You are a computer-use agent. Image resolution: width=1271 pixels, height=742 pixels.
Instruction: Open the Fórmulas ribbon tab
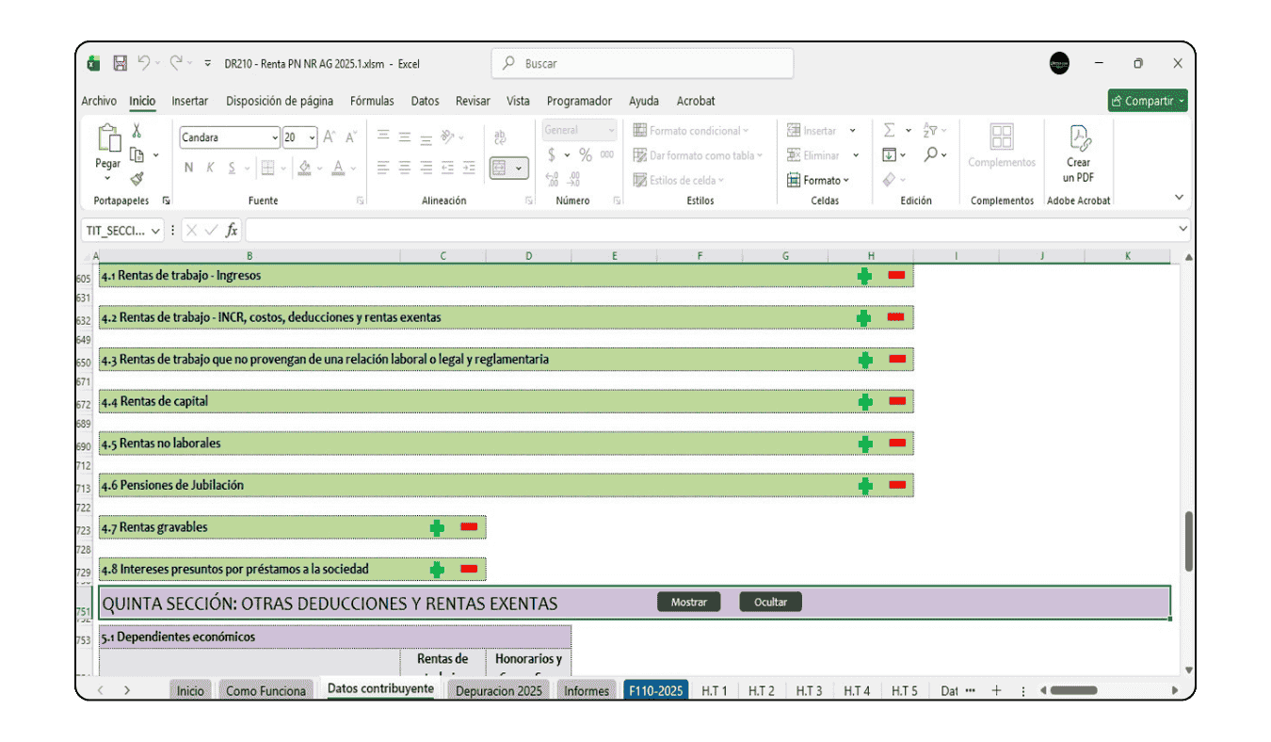click(372, 101)
